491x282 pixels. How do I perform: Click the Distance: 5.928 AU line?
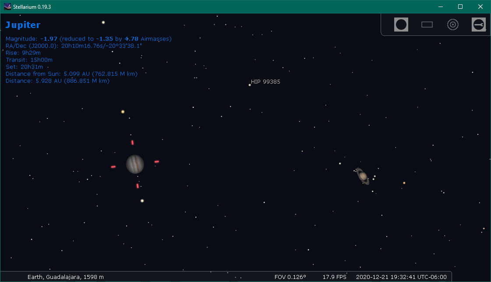pyautogui.click(x=57, y=81)
